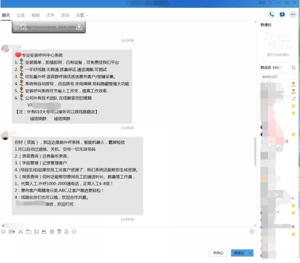Image resolution: width=300 pixels, height=263 pixels.
Task: Select the scissors screenshot tool
Action: [x=20, y=232]
